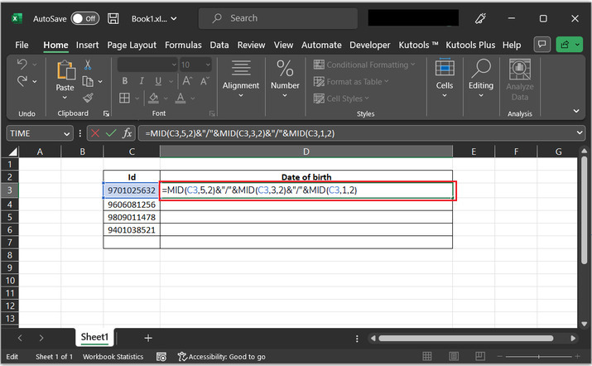The height and width of the screenshot is (366, 592).
Task: Click Workbook Statistics in status bar
Action: (113, 357)
